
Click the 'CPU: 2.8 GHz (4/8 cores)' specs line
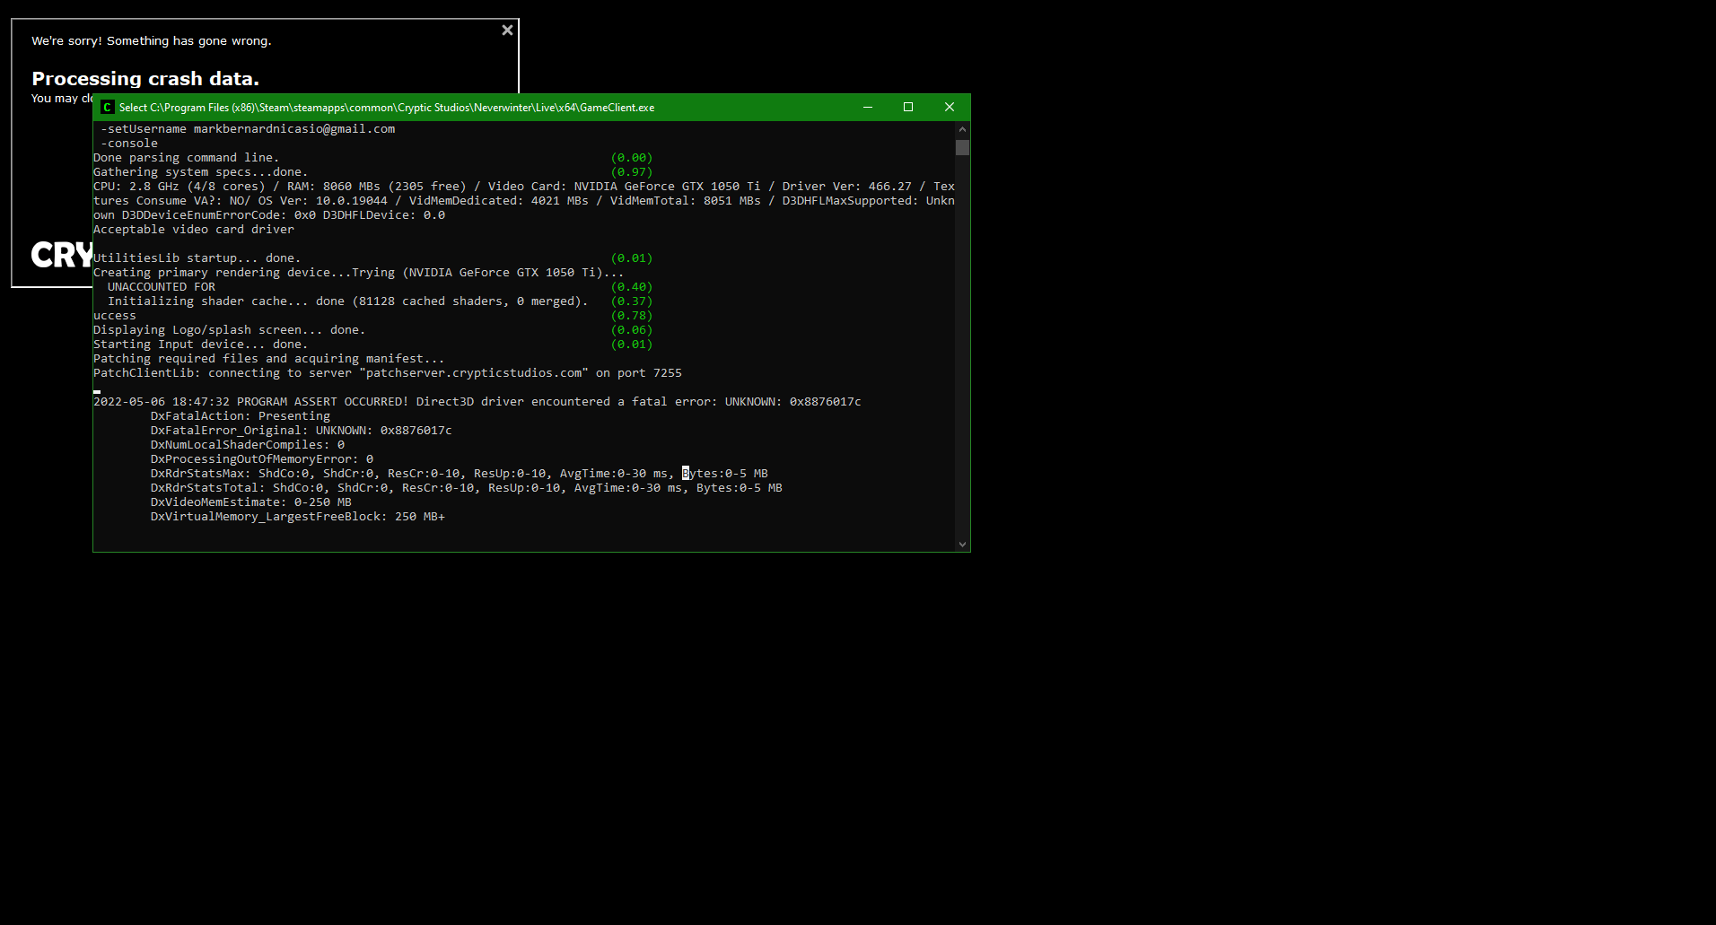(524, 187)
